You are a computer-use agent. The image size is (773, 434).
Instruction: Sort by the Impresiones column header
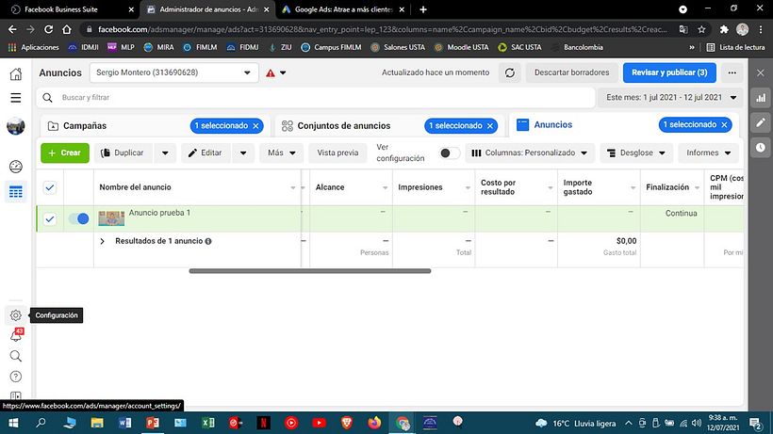434,187
